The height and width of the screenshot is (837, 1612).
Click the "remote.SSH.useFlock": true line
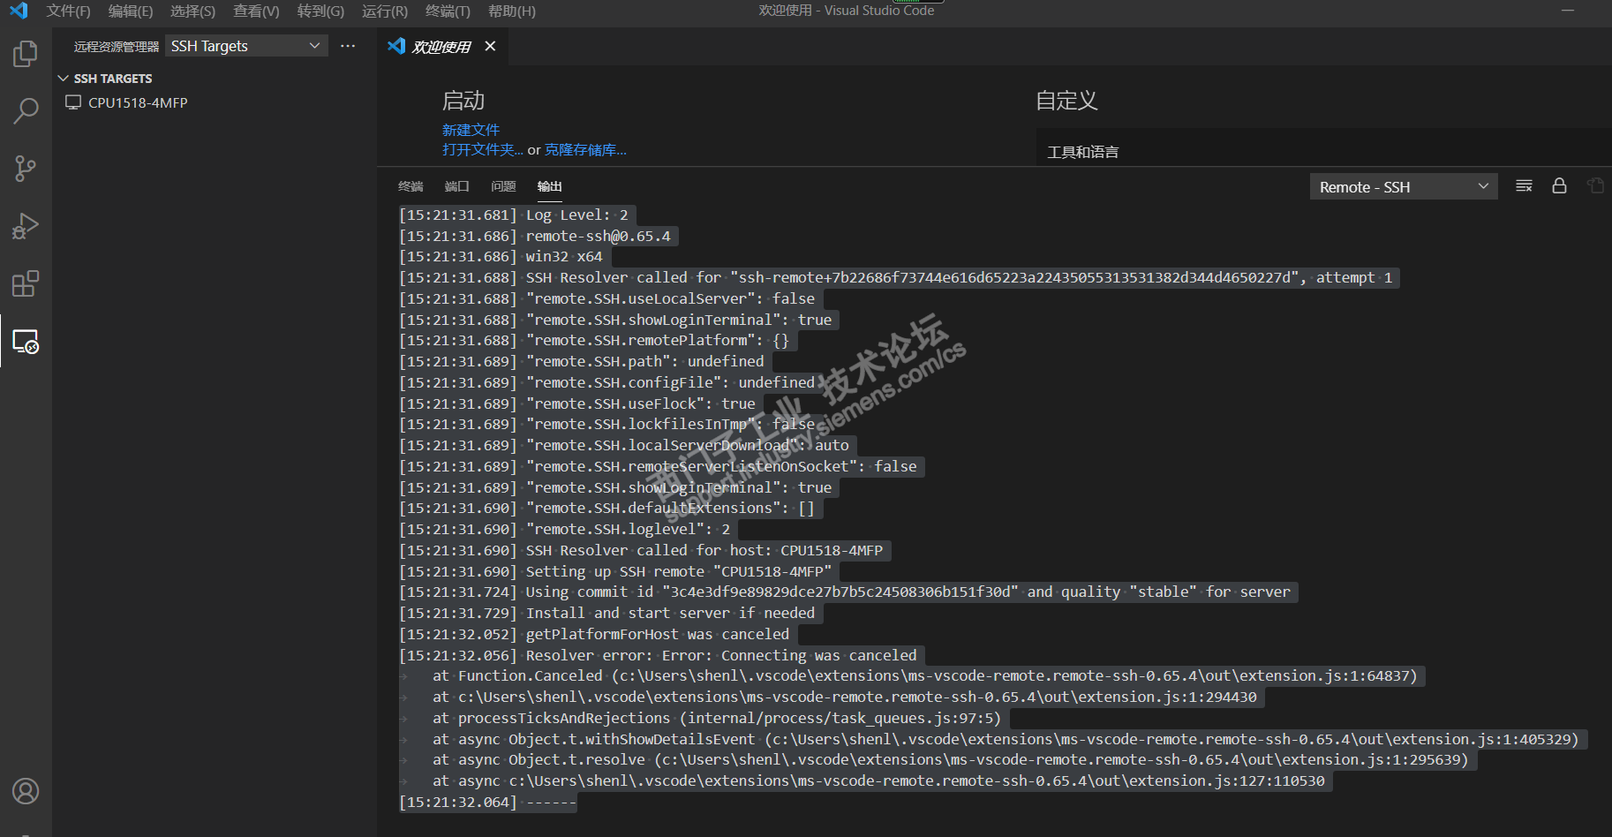tap(577, 403)
